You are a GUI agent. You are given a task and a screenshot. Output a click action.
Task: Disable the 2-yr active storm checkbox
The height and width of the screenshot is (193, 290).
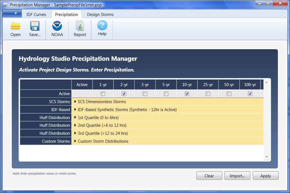pyautogui.click(x=124, y=93)
